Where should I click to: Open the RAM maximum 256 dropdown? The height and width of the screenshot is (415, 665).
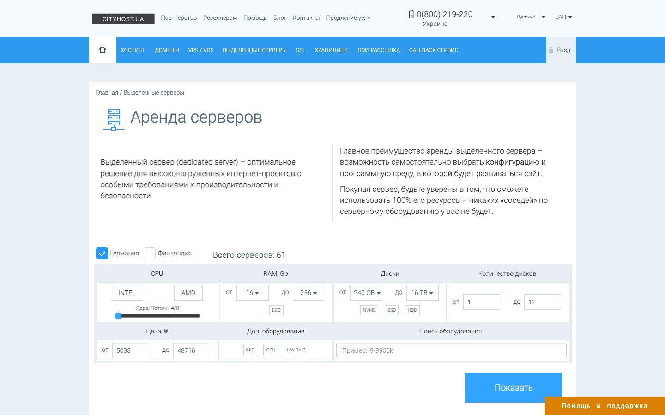click(309, 293)
